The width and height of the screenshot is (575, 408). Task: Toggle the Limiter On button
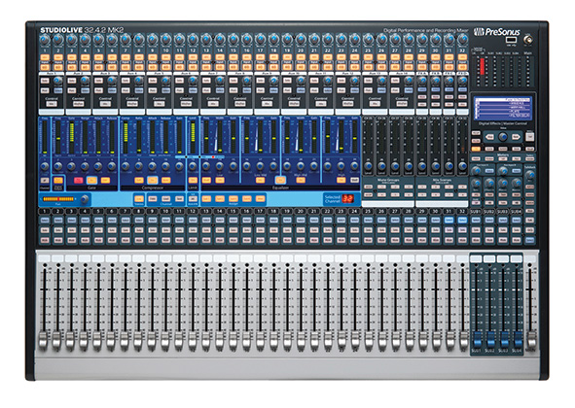pos(193,180)
